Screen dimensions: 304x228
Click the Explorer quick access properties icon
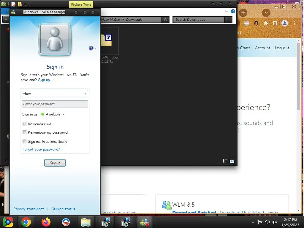(x=13, y=4)
